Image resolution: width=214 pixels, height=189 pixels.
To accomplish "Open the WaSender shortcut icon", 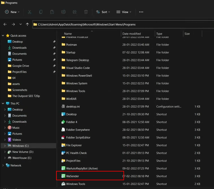I will [x=63, y=176].
